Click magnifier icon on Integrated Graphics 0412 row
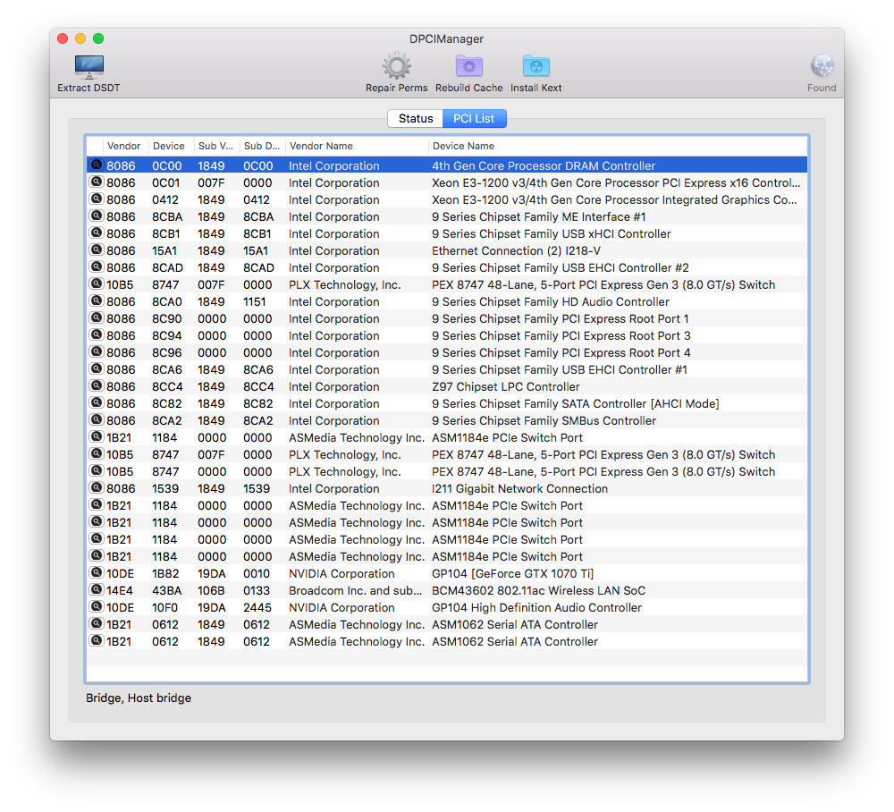 pyautogui.click(x=97, y=199)
